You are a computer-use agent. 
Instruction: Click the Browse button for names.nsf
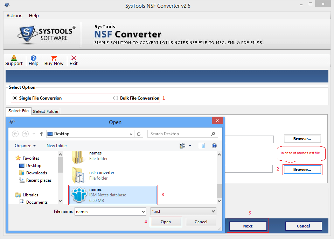point(302,169)
